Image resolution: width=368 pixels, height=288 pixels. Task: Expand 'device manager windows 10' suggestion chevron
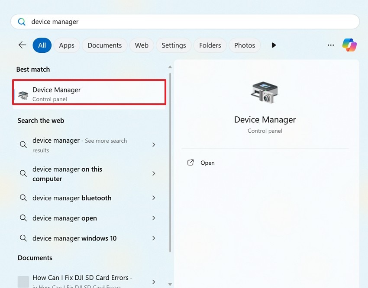click(154, 238)
